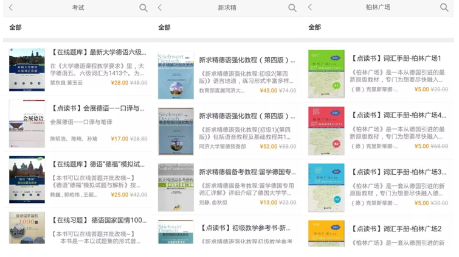This screenshot has height=257, width=459.
Task: Open the yellow 柏林广场2 cover
Action: [x=326, y=233]
